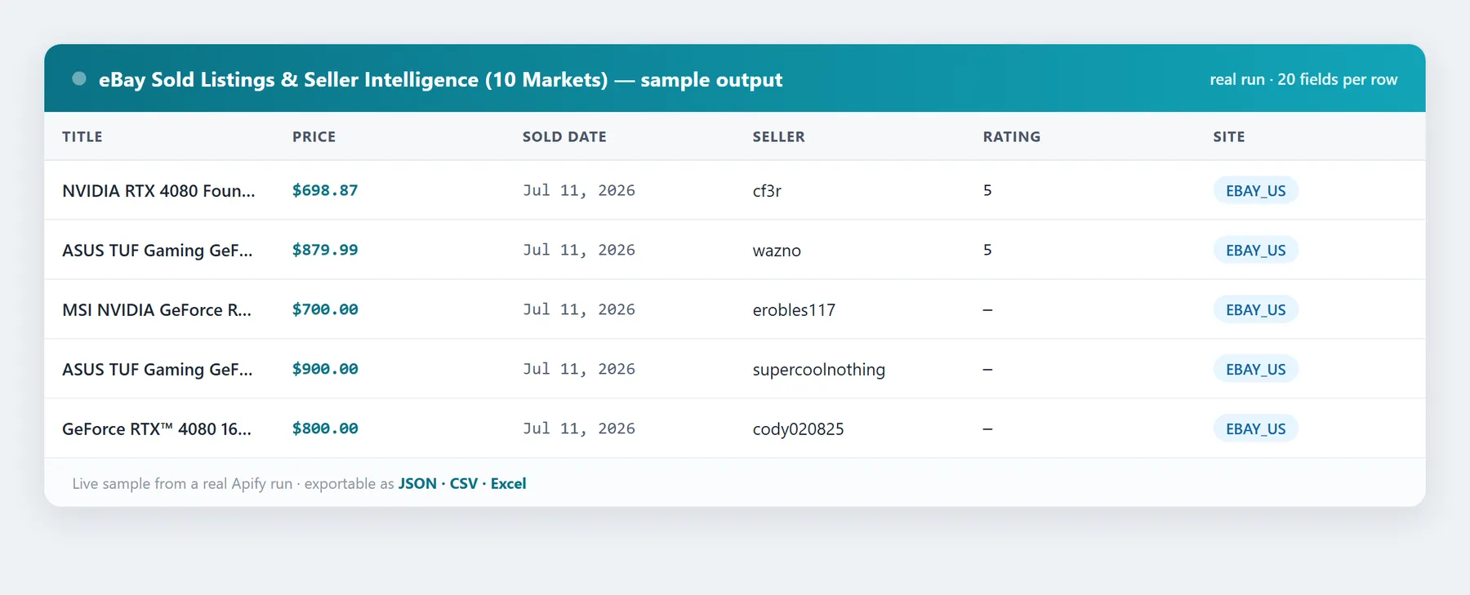This screenshot has height=595, width=1470.
Task: Select the SOLD DATE column header
Action: [564, 136]
